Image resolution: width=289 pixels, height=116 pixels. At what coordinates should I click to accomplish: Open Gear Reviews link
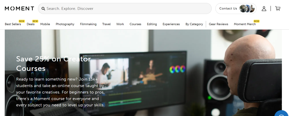pyautogui.click(x=218, y=24)
